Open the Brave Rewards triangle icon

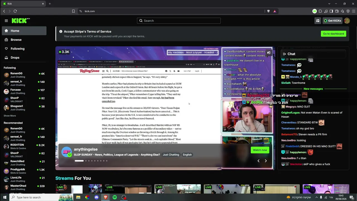pos(275,11)
